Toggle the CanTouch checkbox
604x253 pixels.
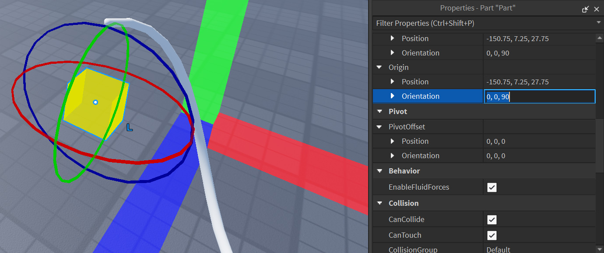coord(492,236)
